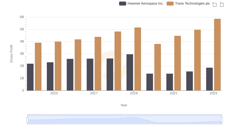Click the 2017 Trane Technologies bar
The height and width of the screenshot is (131, 227).
pos(98,64)
